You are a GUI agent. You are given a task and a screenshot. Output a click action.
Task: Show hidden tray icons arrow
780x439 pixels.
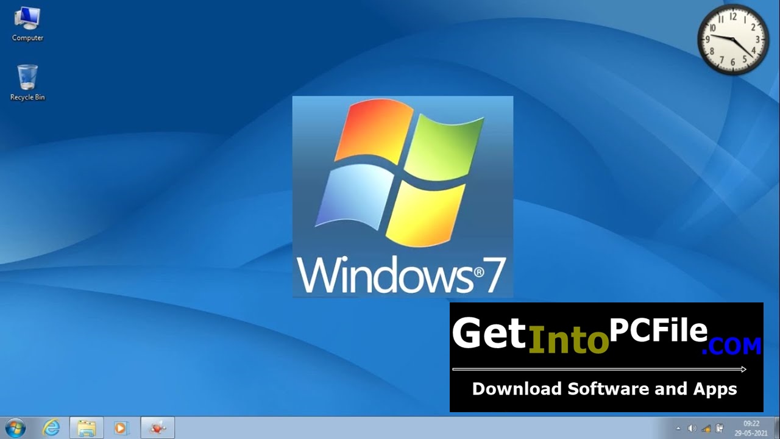pyautogui.click(x=679, y=428)
